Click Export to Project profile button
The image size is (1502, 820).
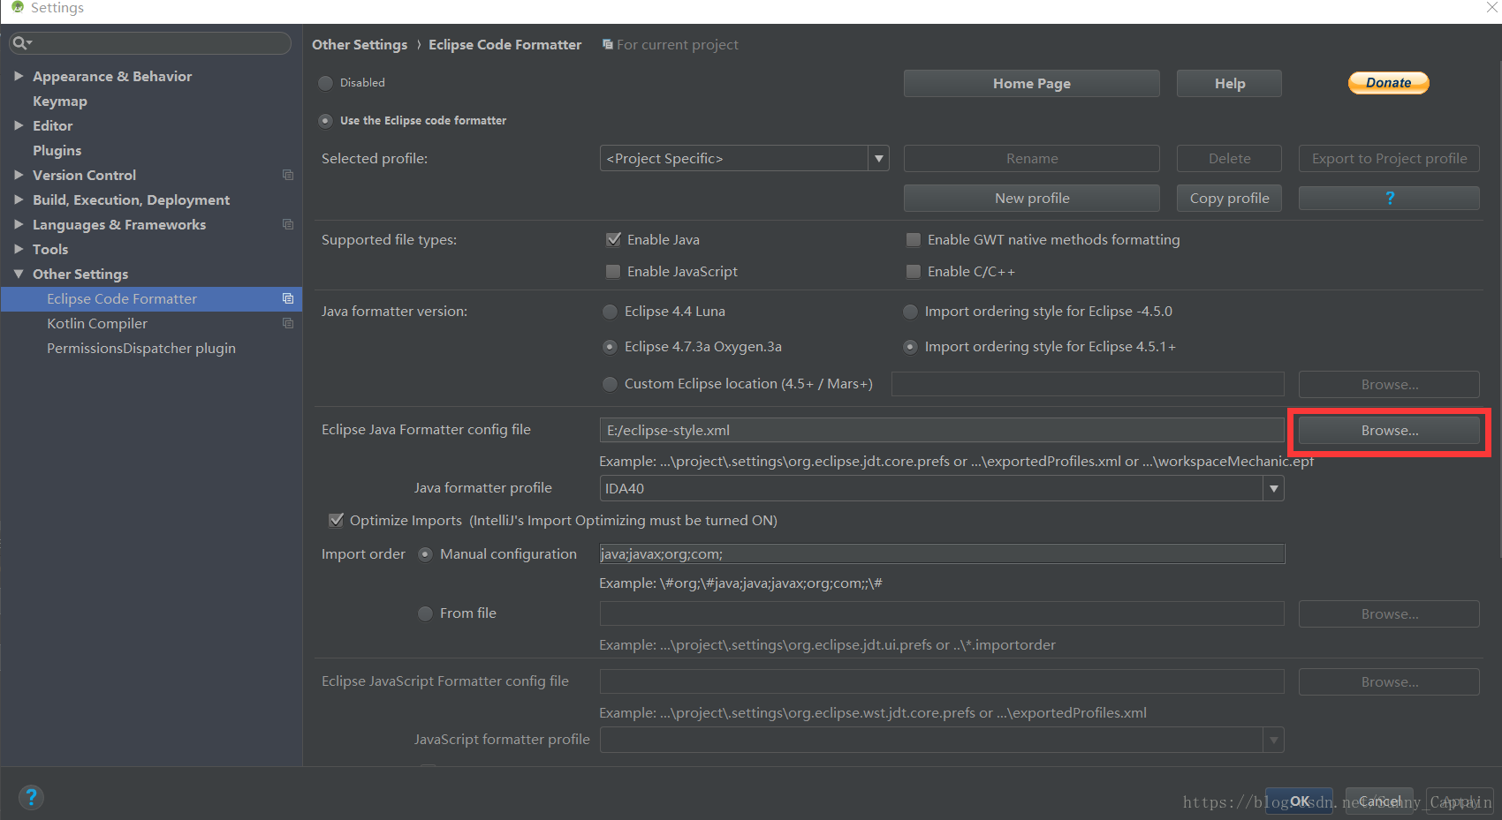tap(1389, 158)
